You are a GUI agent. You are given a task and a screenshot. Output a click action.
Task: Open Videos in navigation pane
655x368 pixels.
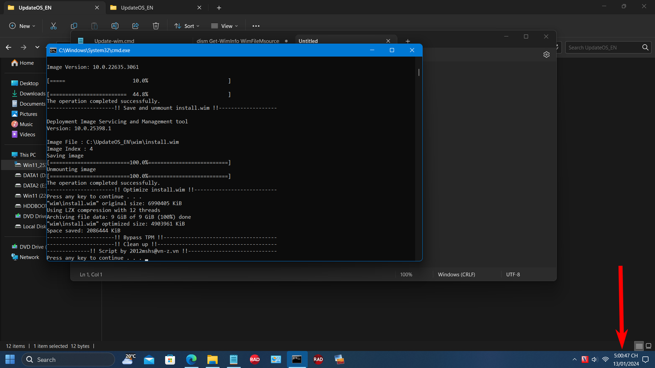pyautogui.click(x=24, y=134)
